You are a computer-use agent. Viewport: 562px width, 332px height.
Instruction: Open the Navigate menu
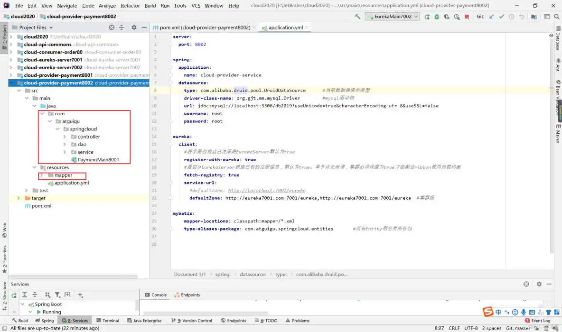67,6
